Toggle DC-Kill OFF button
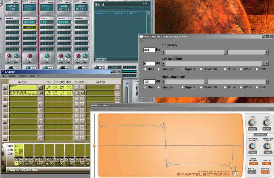This screenshot has width=274, height=178. (x=252, y=172)
